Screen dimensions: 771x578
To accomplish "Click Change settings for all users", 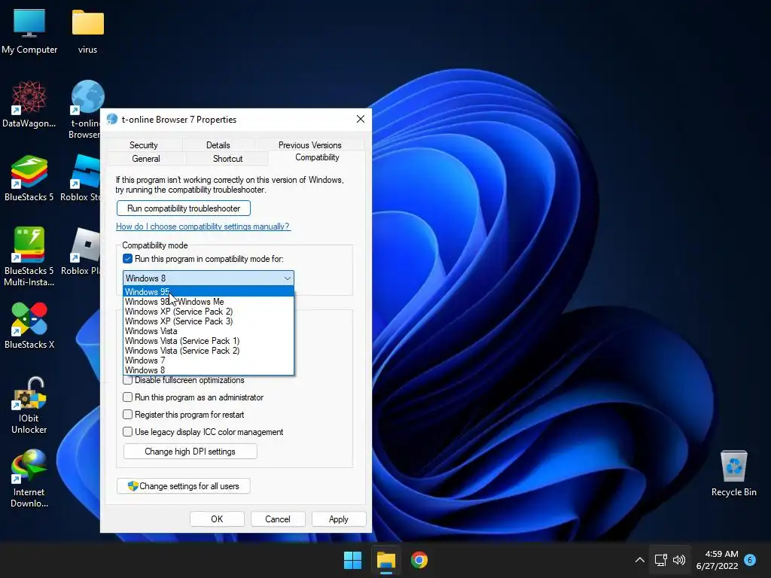I will pyautogui.click(x=184, y=485).
